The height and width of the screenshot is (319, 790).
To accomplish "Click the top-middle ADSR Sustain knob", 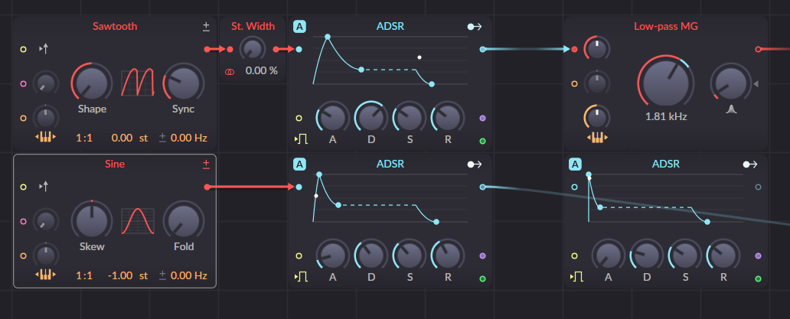I will [x=410, y=118].
